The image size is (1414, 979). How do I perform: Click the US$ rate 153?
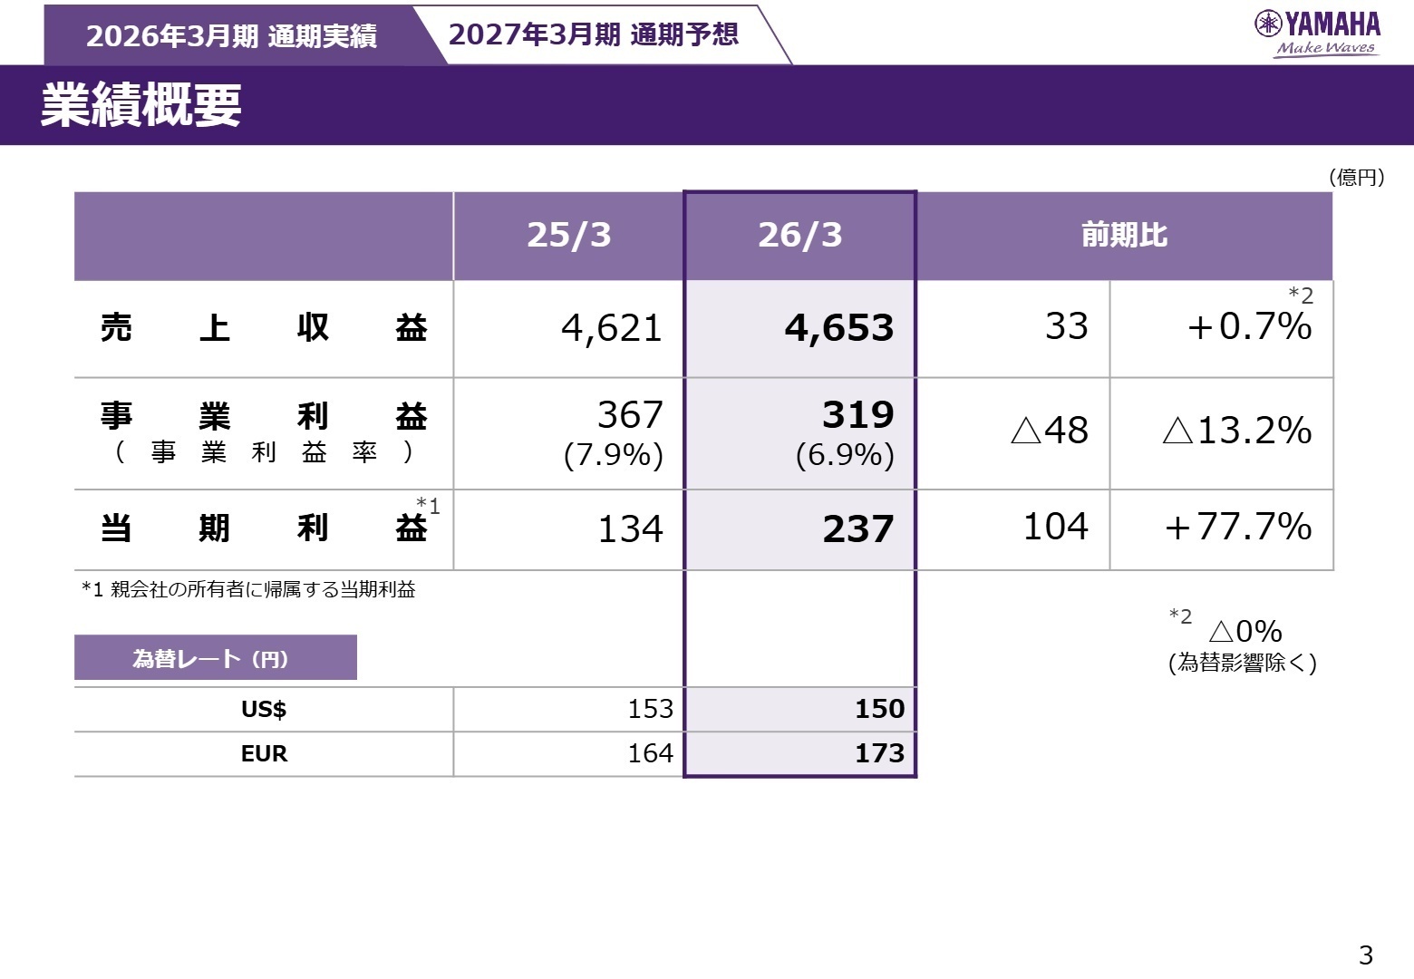[651, 709]
